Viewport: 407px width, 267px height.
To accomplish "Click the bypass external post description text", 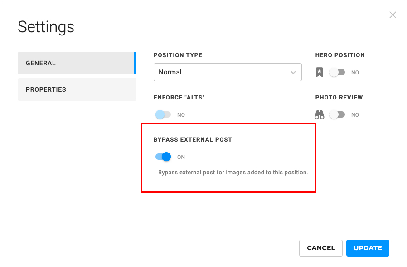I will click(x=233, y=173).
